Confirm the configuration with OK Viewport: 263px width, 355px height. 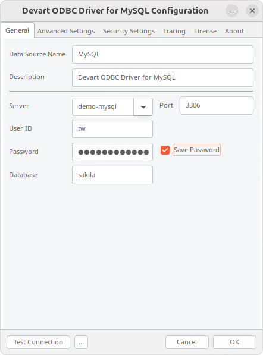pyautogui.click(x=234, y=342)
